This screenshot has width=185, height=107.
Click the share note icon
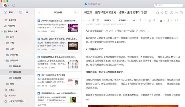[162, 13]
